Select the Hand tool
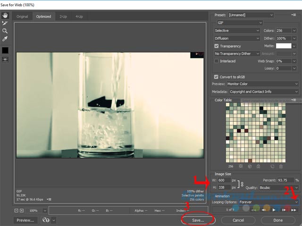The image size is (302, 226). tap(5, 15)
